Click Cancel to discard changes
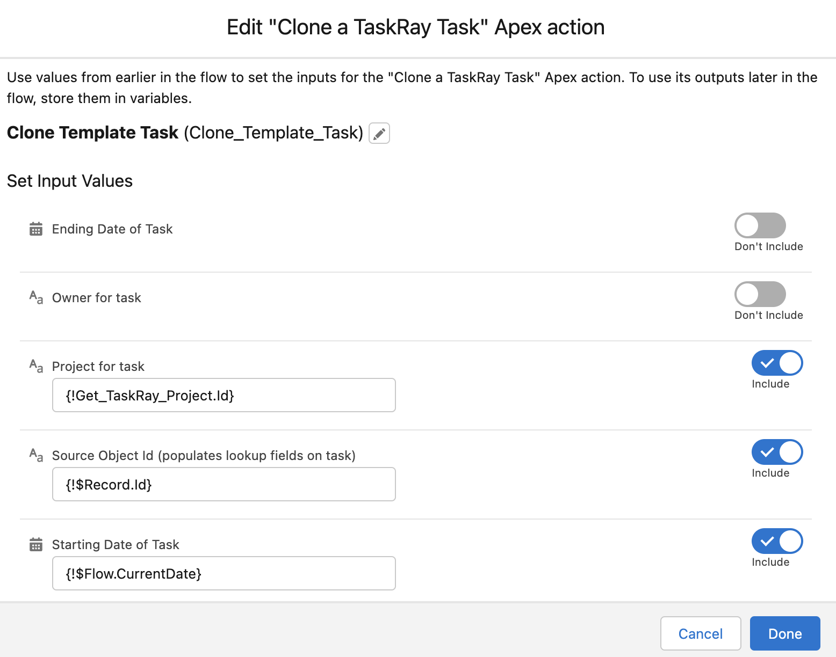836x657 pixels. (x=700, y=633)
